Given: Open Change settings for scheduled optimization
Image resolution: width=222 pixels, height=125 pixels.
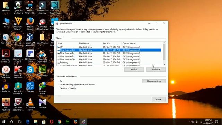Looking at the screenshot, I should [154, 81].
